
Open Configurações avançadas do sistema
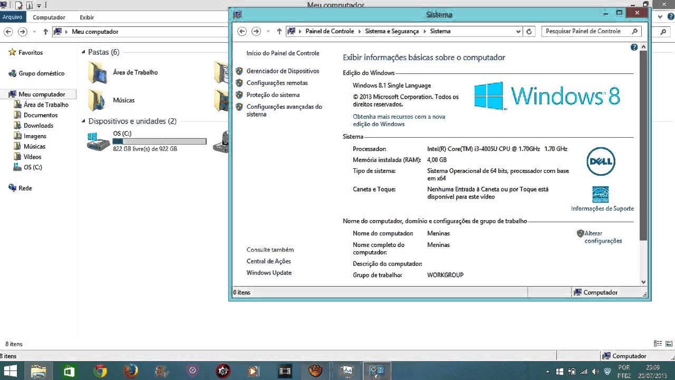click(x=284, y=110)
